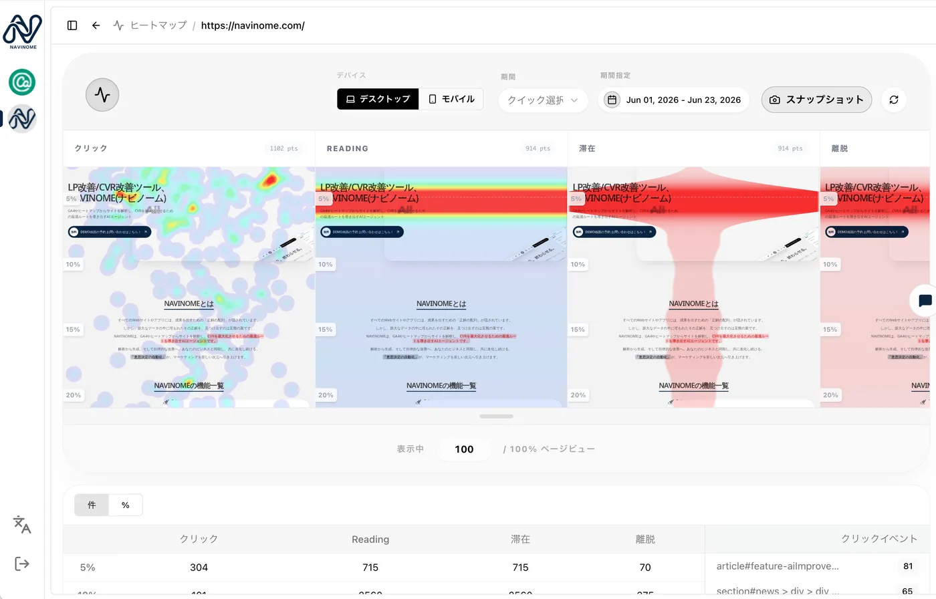Image resolution: width=936 pixels, height=599 pixels.
Task: Go back with the left arrow
Action: click(96, 25)
